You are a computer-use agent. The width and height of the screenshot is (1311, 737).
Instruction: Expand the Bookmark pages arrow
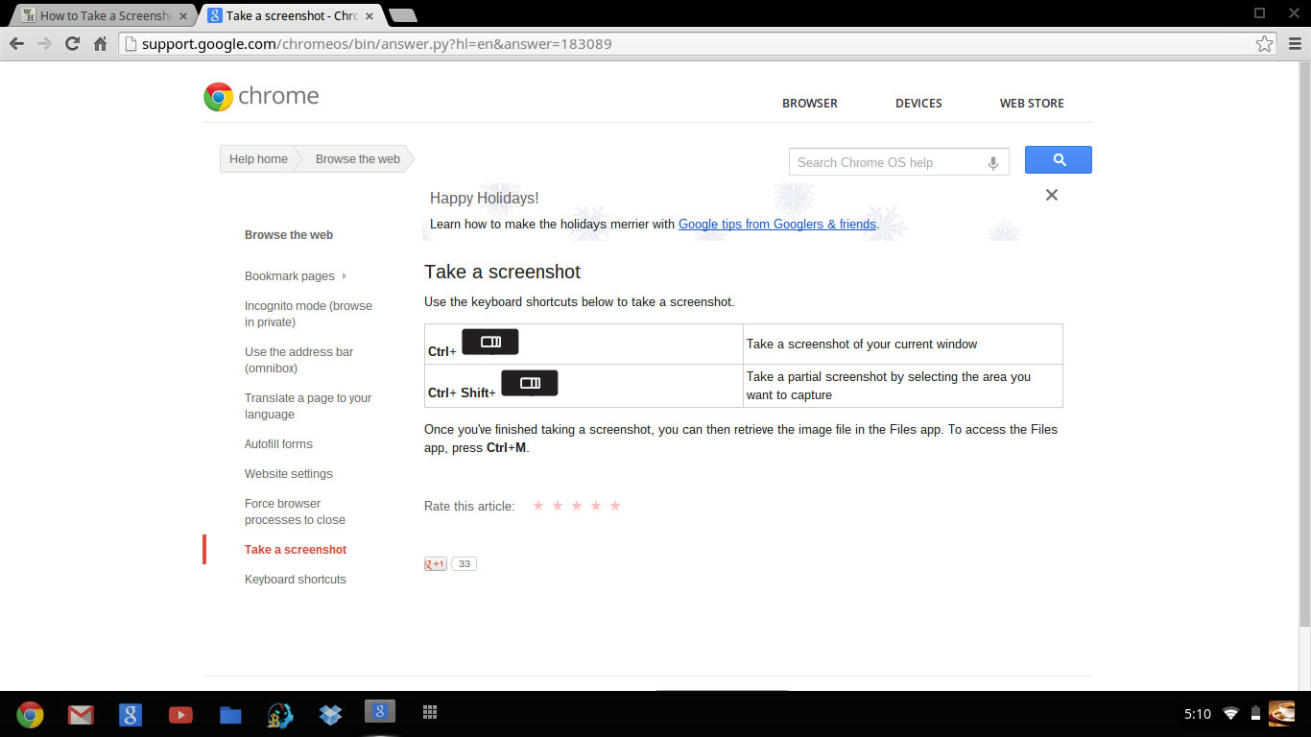pyautogui.click(x=345, y=275)
